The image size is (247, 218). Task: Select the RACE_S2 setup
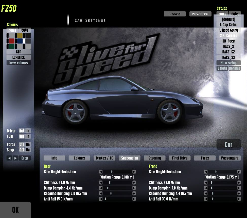(228, 52)
